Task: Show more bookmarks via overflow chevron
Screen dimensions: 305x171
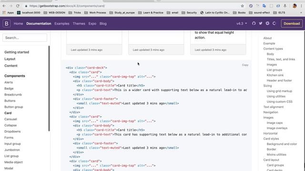Action: click(x=301, y=13)
